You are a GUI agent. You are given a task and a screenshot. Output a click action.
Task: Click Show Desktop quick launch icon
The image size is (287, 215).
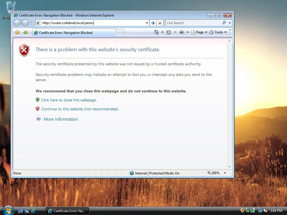click(20, 211)
